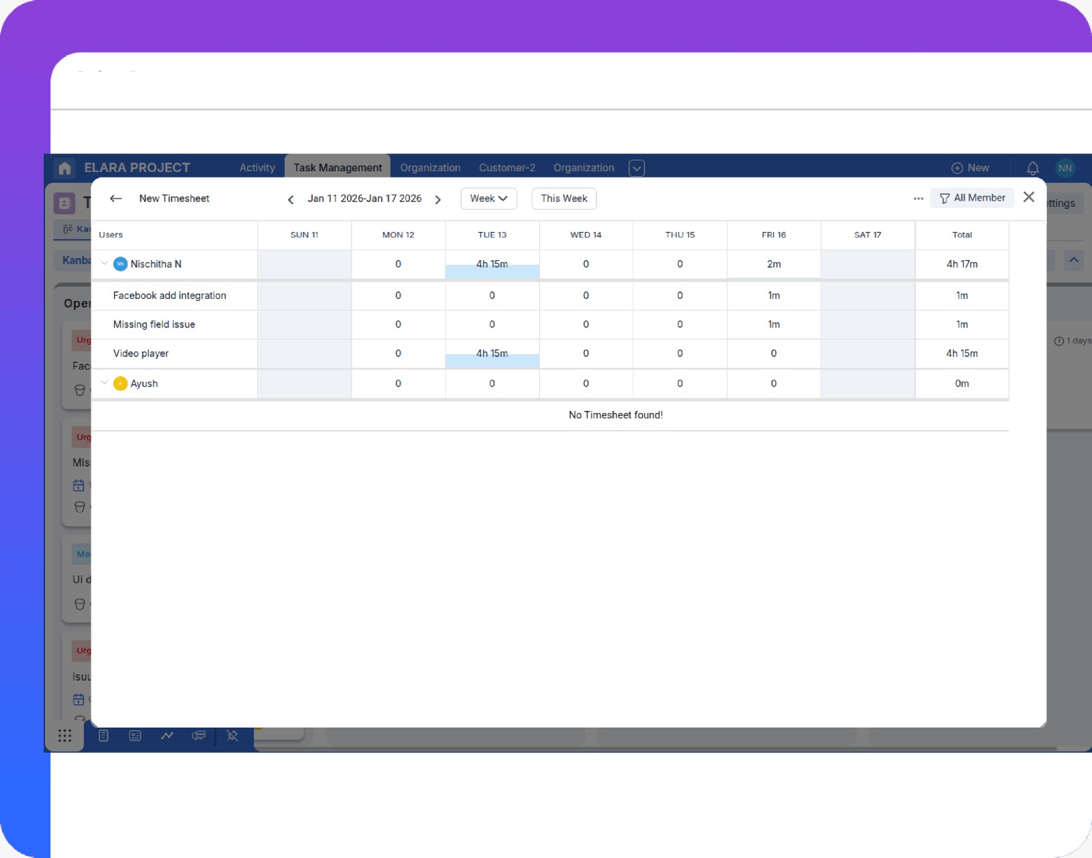
Task: Click the highlighted 4h 15m Video player cell
Action: click(491, 353)
